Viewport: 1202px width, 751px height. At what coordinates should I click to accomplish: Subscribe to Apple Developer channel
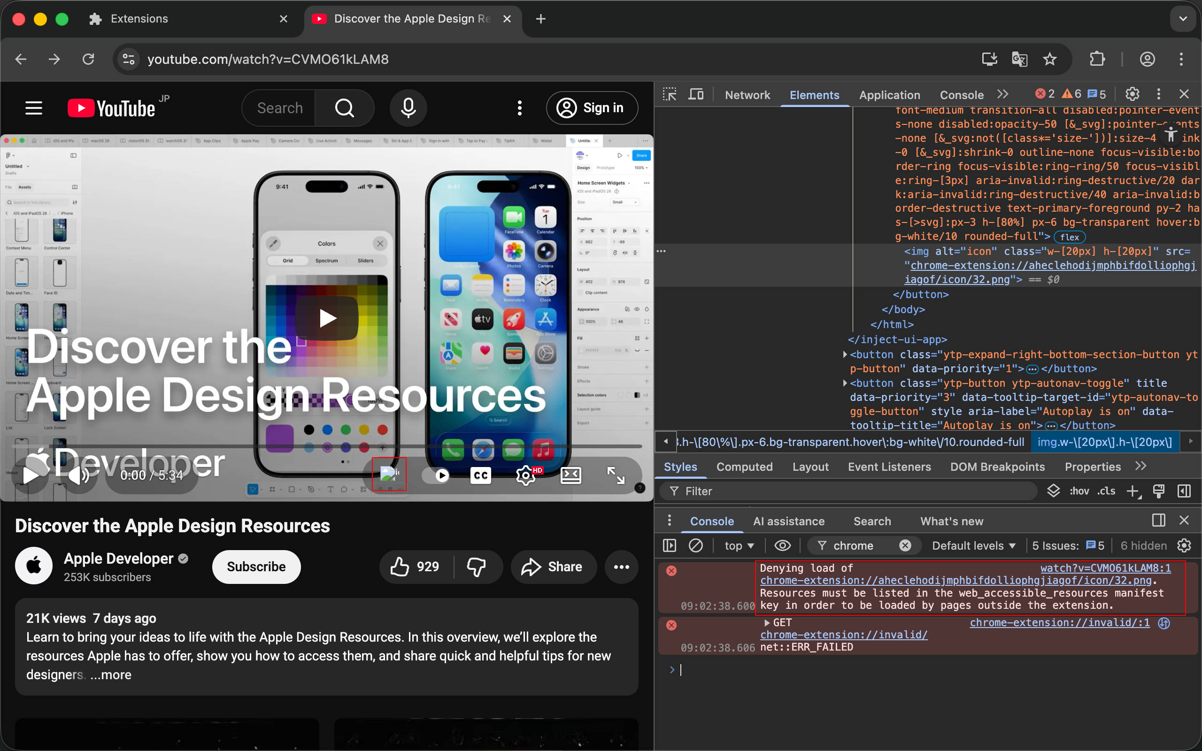tap(256, 567)
